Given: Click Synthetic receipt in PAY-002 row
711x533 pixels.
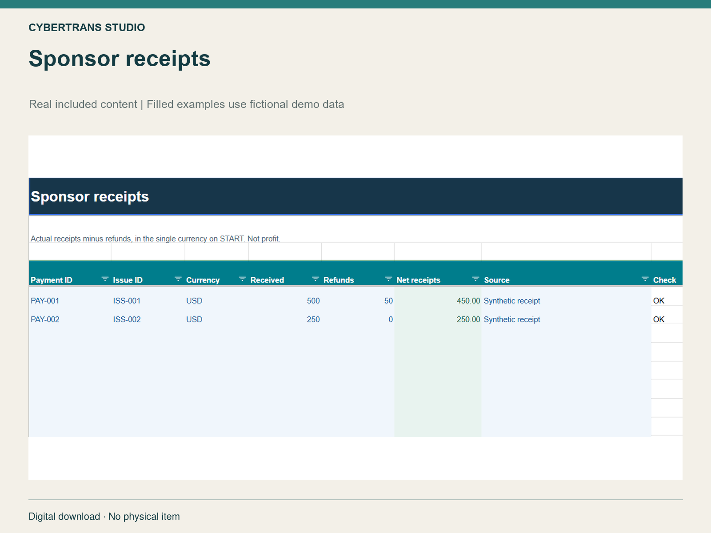Looking at the screenshot, I should [x=512, y=319].
